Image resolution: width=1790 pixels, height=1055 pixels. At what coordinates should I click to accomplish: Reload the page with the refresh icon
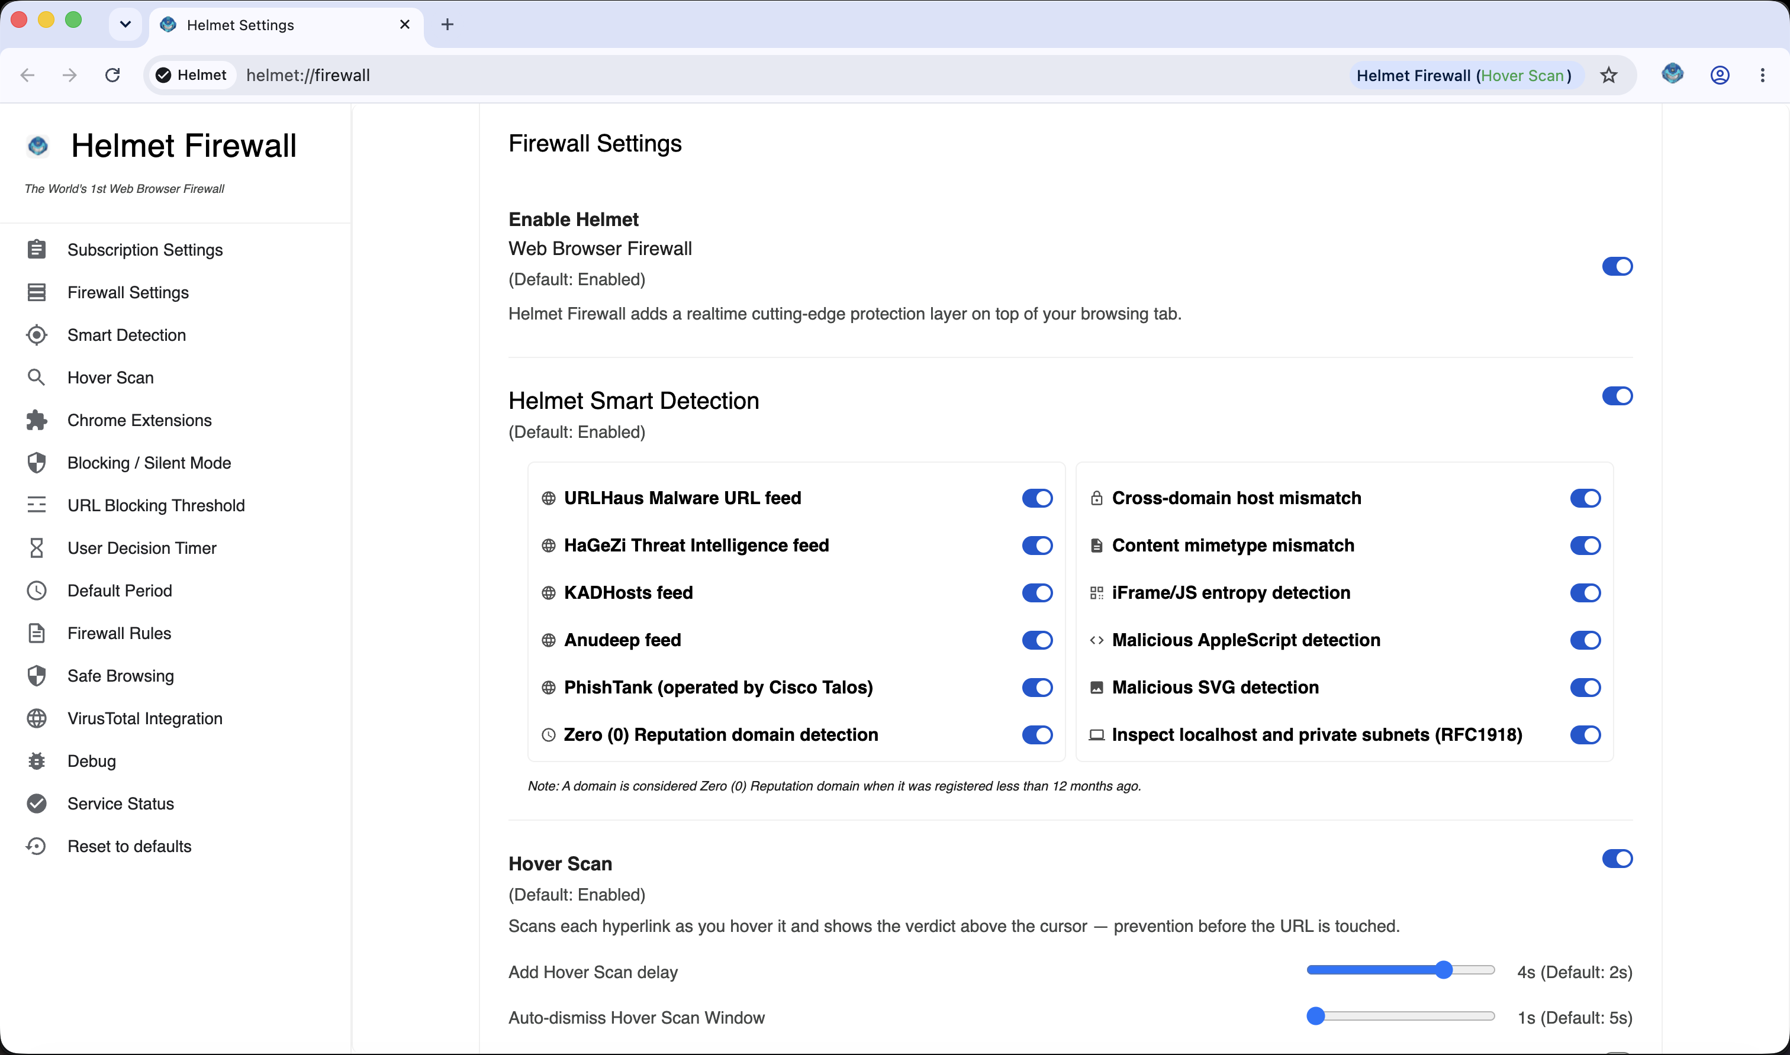[112, 75]
